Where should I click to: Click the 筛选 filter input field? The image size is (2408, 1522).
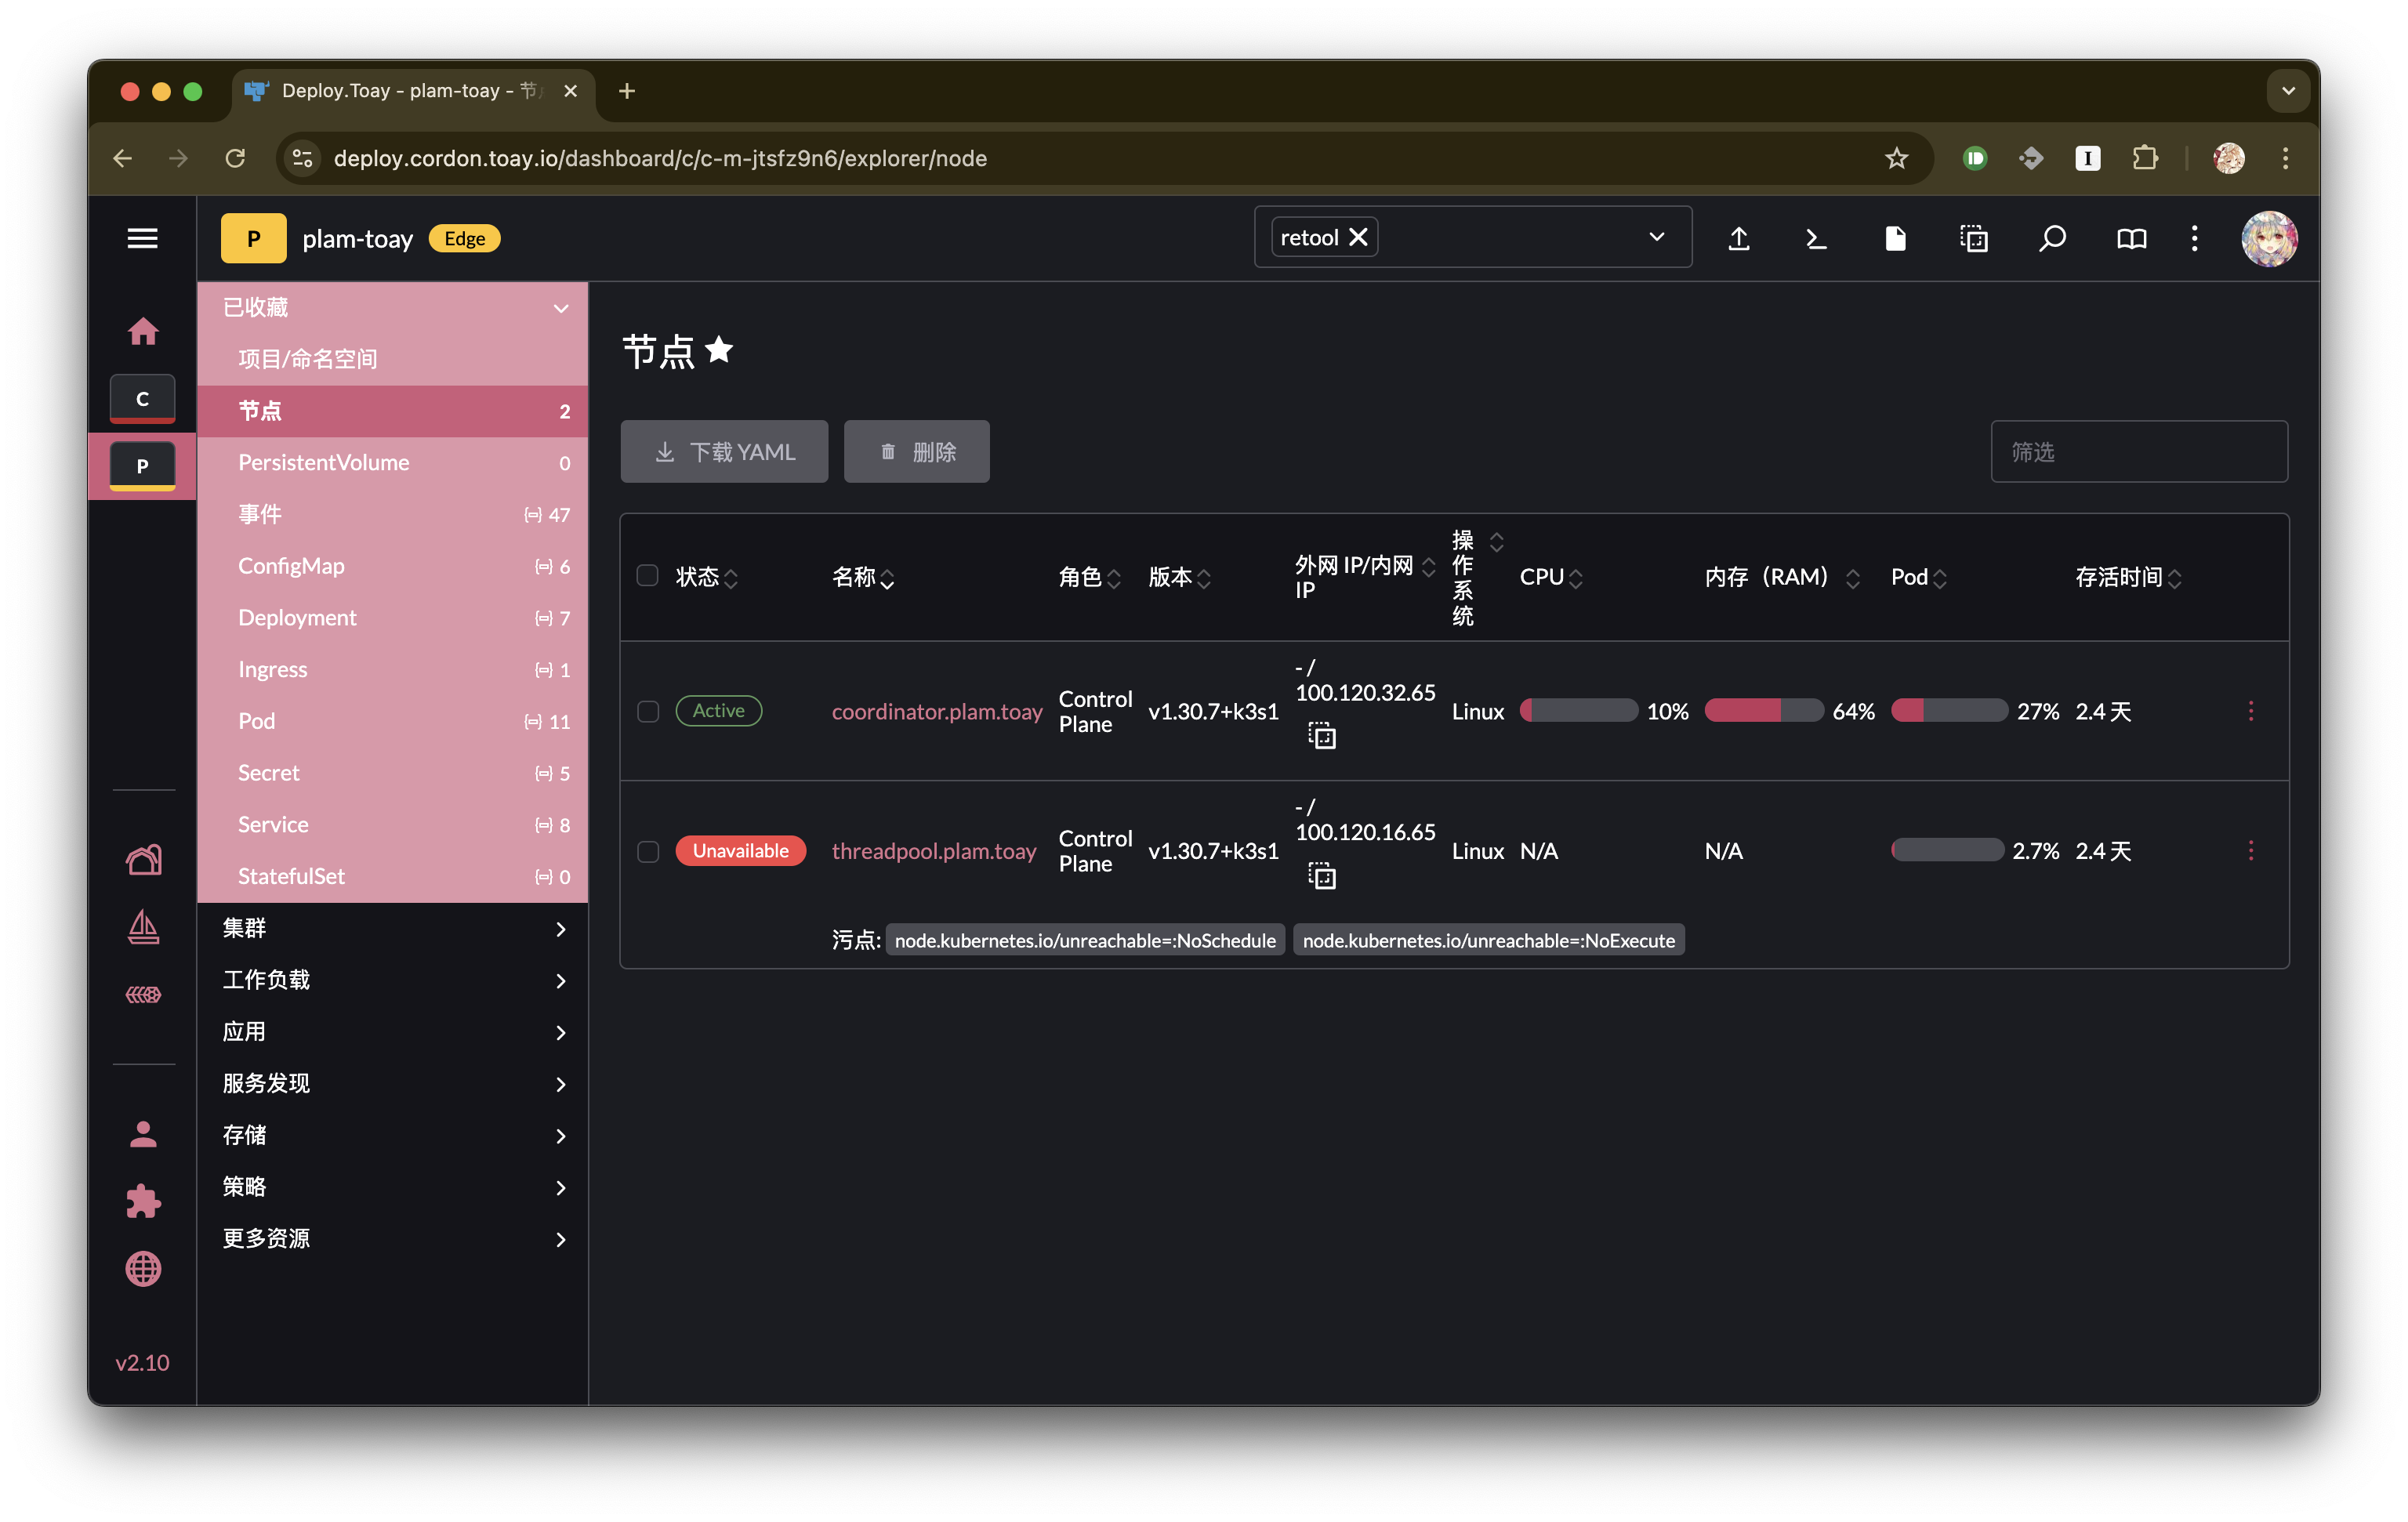(x=2138, y=452)
